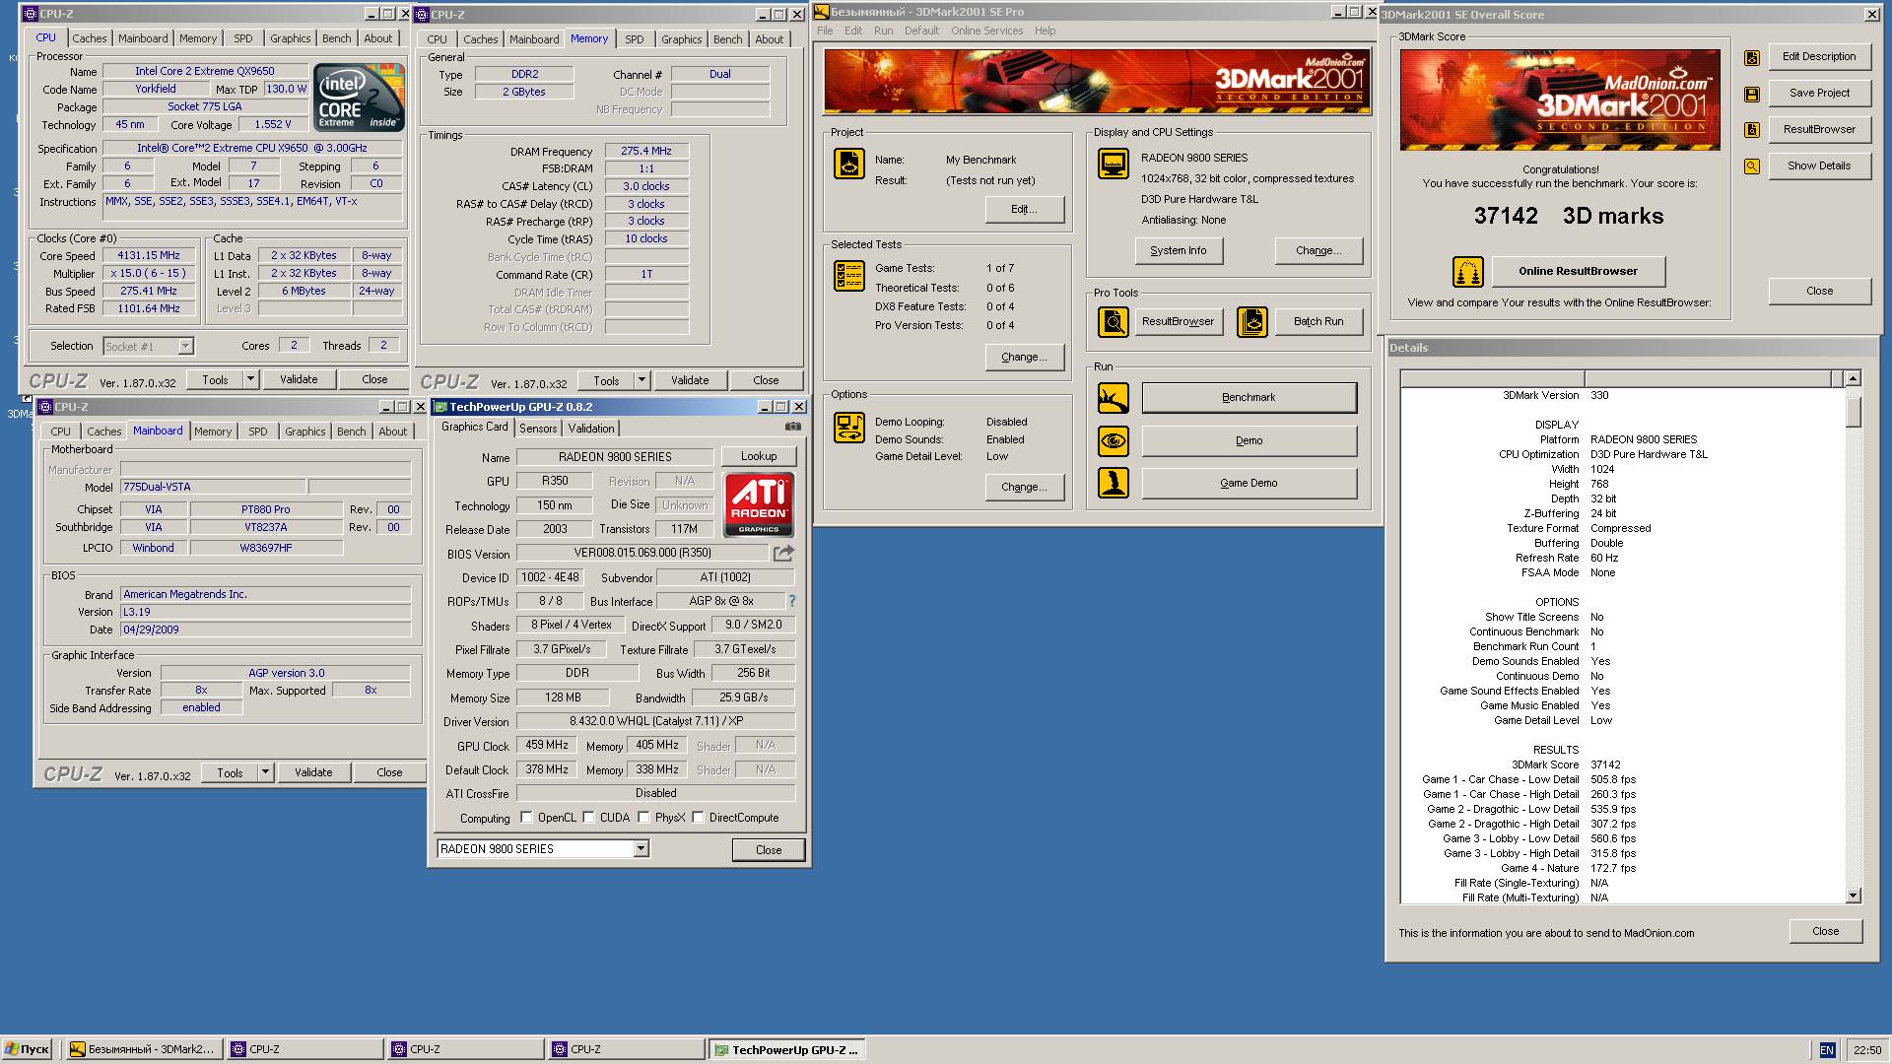Click the Batch Run button

coord(1318,321)
